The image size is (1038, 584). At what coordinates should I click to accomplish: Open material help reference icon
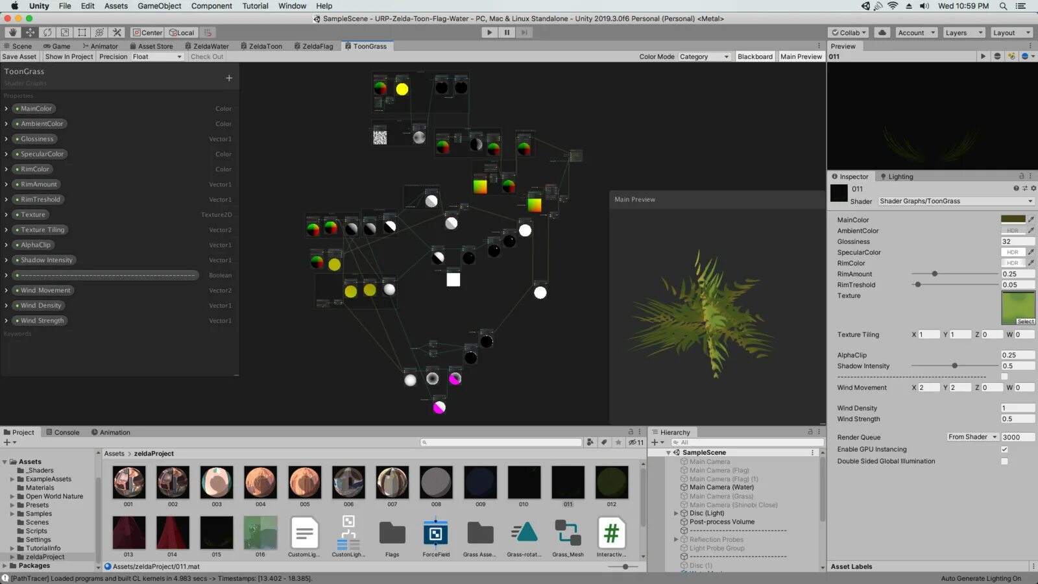[1016, 188]
